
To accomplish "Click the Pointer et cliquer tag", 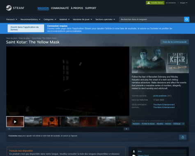I will (148, 124).
